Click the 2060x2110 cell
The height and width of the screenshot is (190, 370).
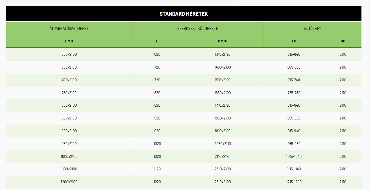[223, 144]
